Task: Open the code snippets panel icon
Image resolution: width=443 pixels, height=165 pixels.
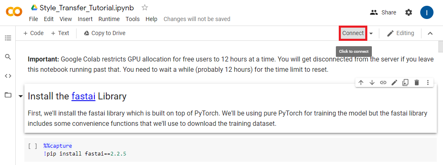Action: (x=8, y=75)
